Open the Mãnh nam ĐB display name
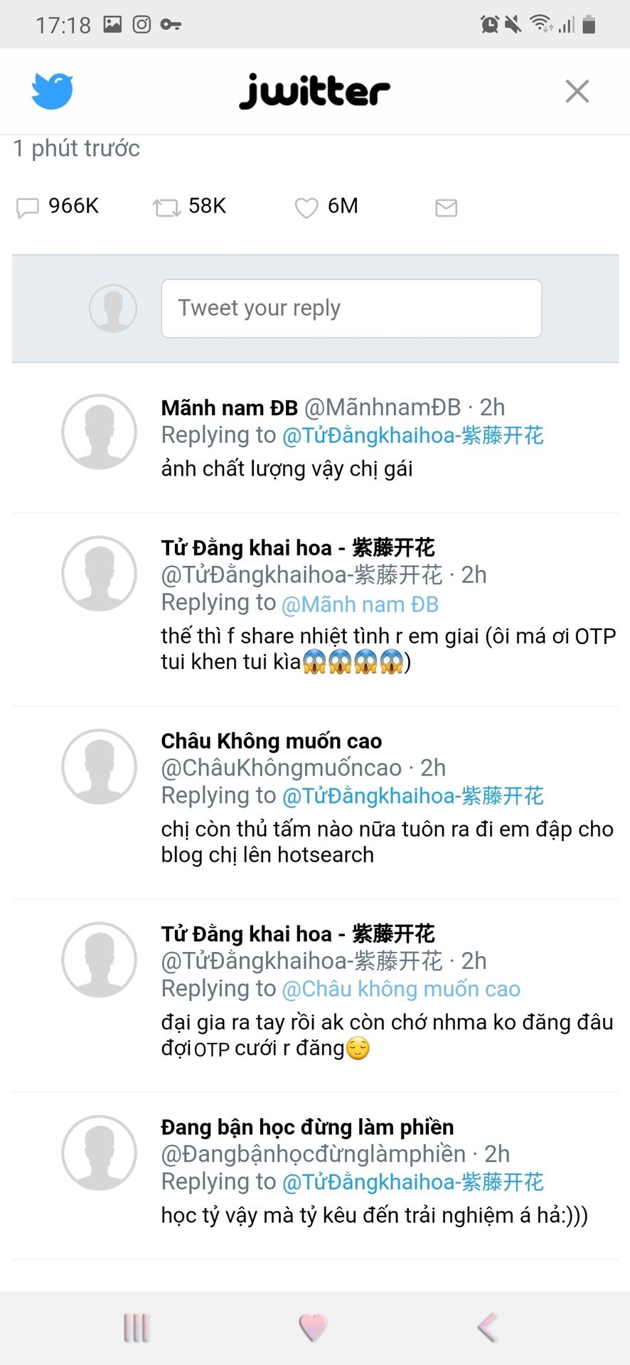Screen dimensions: 630x1365 click(230, 408)
